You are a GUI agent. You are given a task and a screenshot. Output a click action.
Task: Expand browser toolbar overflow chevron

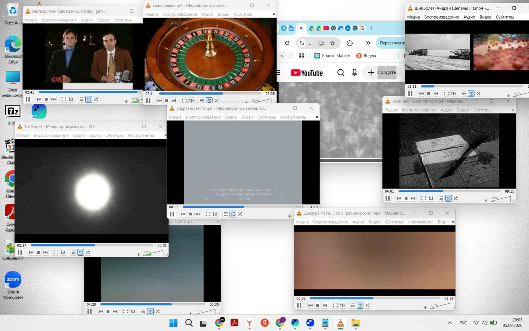(368, 43)
